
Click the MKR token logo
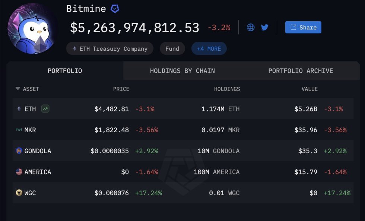coord(18,130)
